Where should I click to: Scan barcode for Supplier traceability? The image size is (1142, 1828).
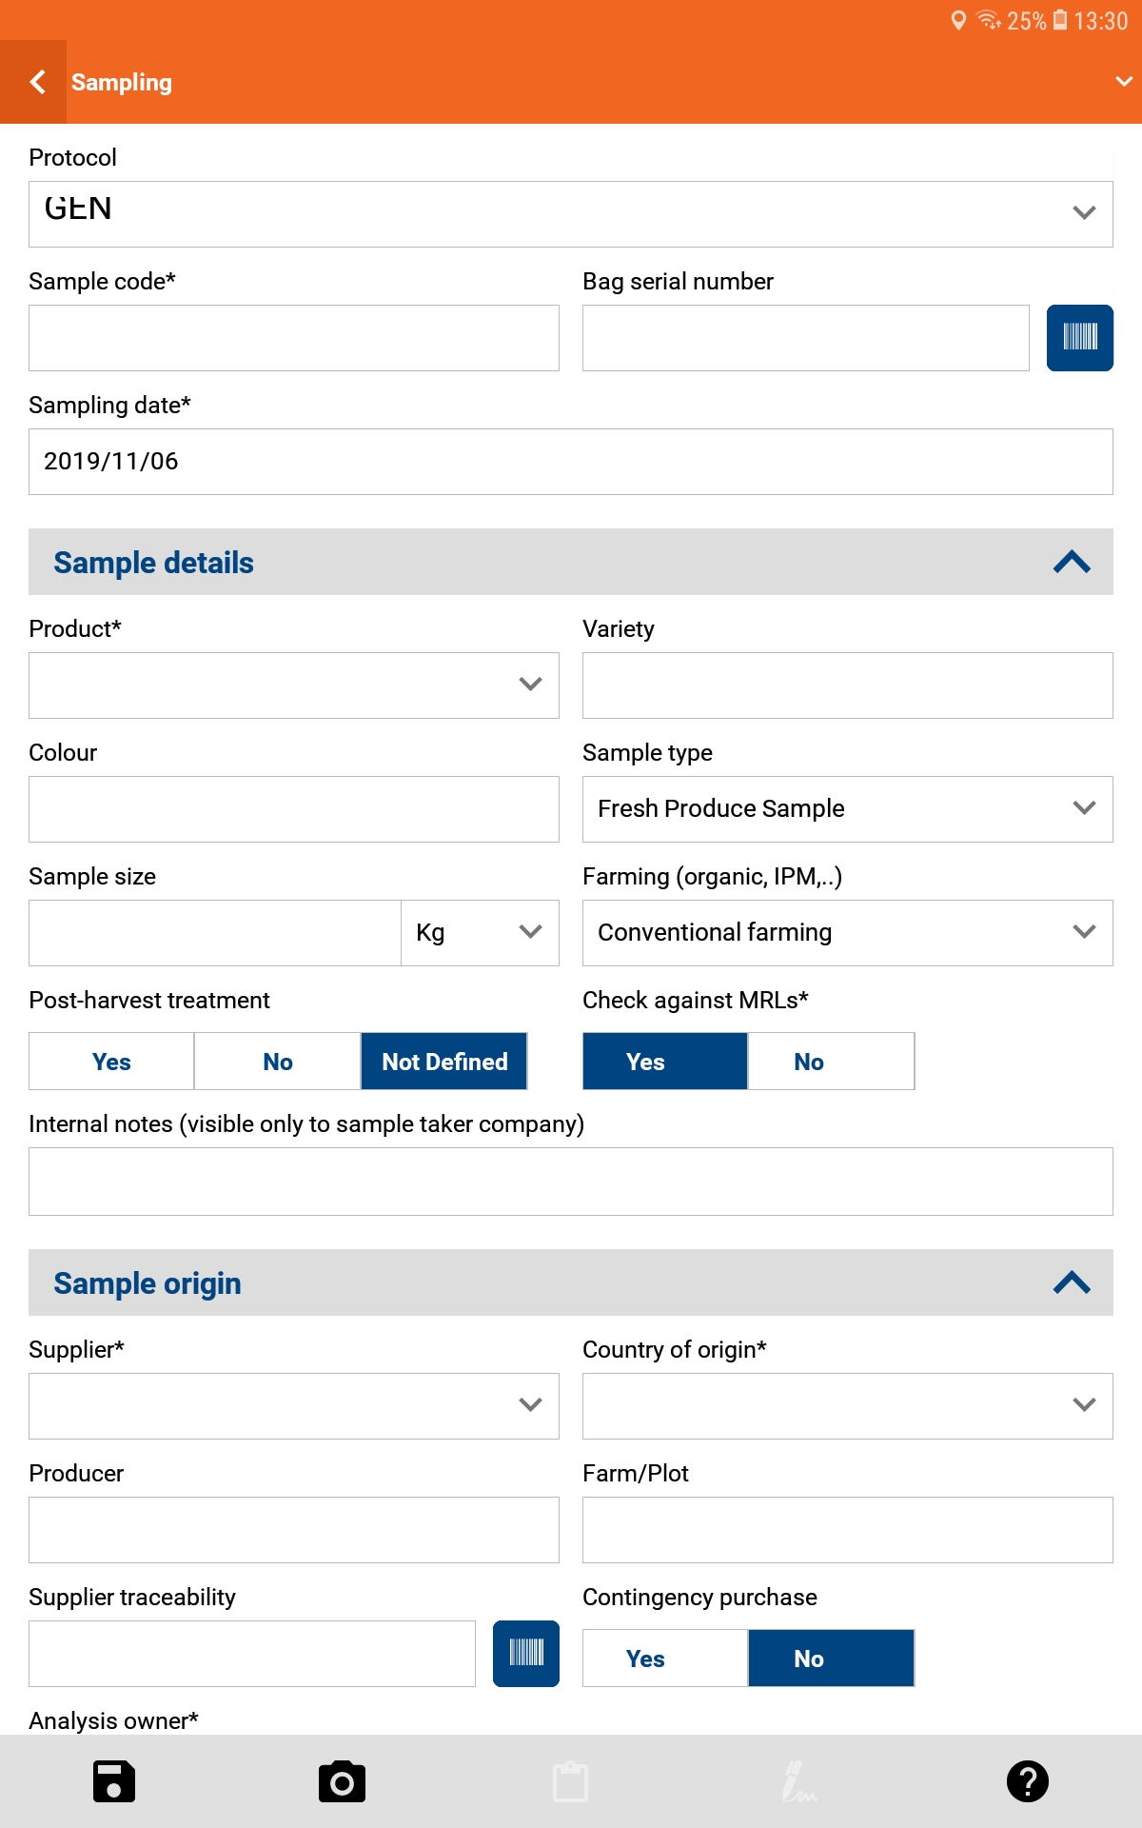point(525,1654)
